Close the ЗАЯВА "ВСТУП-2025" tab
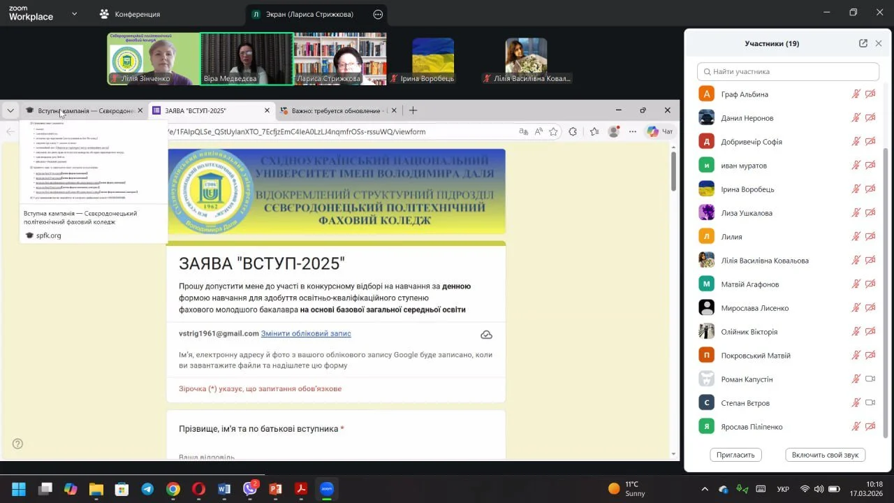The height and width of the screenshot is (503, 894). 267,110
